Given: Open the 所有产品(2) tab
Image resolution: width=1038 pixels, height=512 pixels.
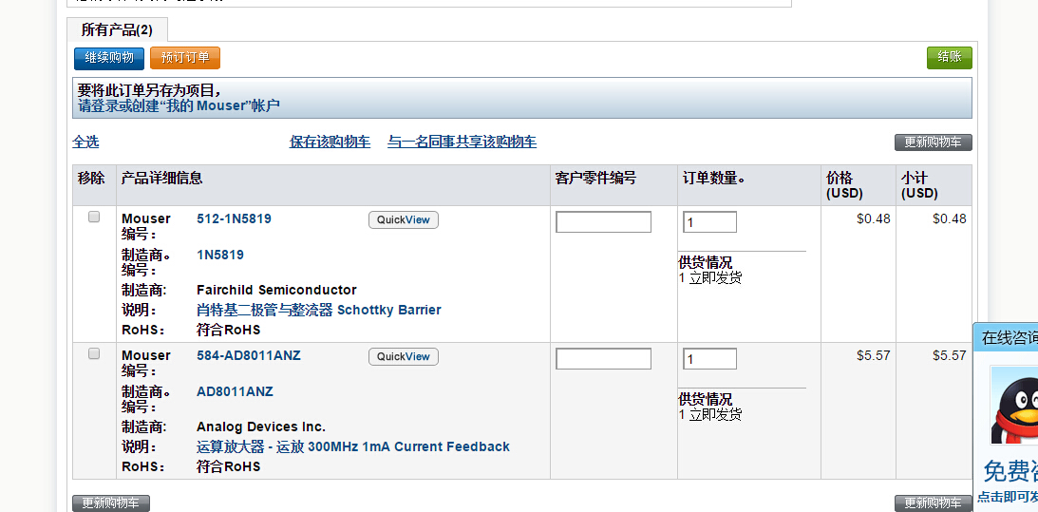Looking at the screenshot, I should coord(117,29).
